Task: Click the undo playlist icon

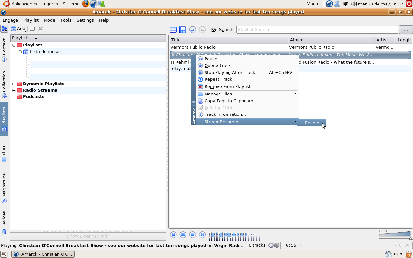Action: point(193,30)
